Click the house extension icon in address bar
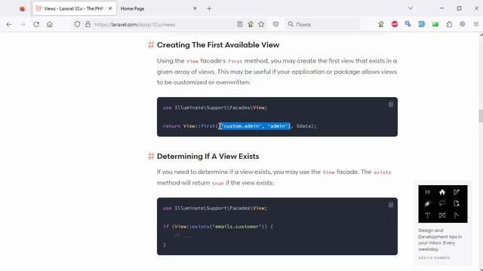 pyautogui.click(x=251, y=24)
